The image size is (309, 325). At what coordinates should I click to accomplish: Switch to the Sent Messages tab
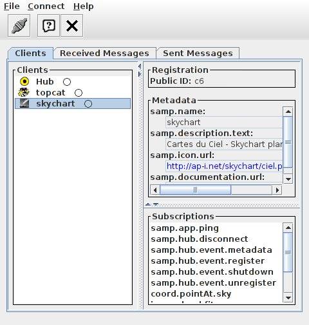coord(198,53)
